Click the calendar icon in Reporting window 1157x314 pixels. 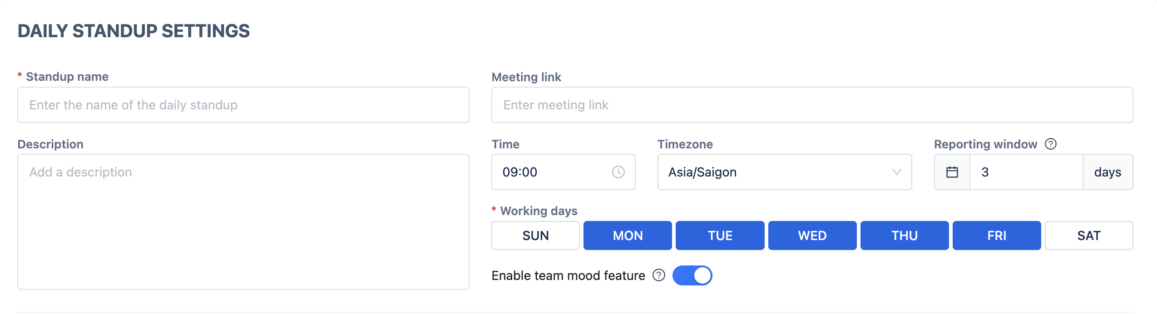[952, 172]
